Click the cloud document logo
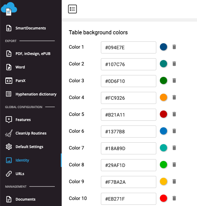The height and width of the screenshot is (206, 197). 9,9
